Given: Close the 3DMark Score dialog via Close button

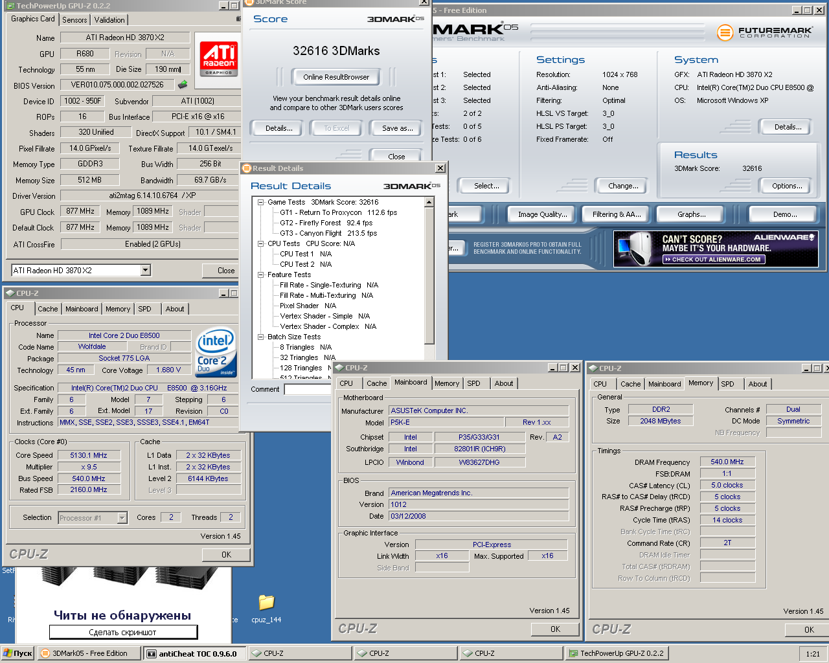Looking at the screenshot, I should [396, 156].
